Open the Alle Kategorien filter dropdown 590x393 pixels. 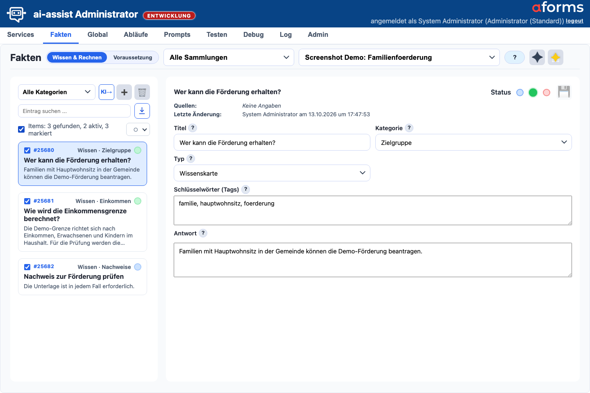point(57,92)
